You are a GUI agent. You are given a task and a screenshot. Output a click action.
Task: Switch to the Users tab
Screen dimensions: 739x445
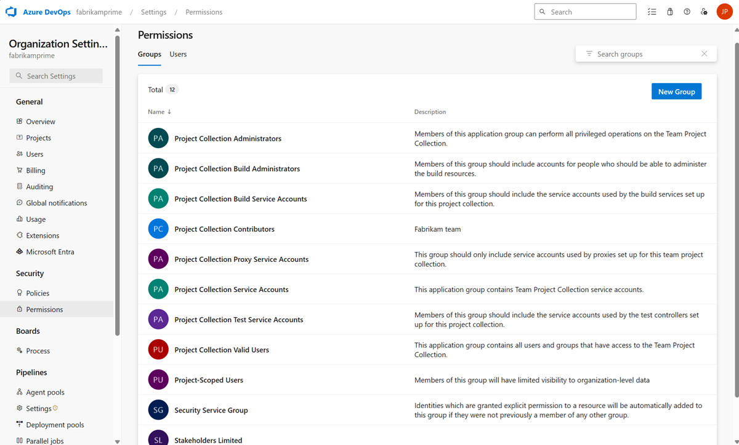pyautogui.click(x=178, y=54)
